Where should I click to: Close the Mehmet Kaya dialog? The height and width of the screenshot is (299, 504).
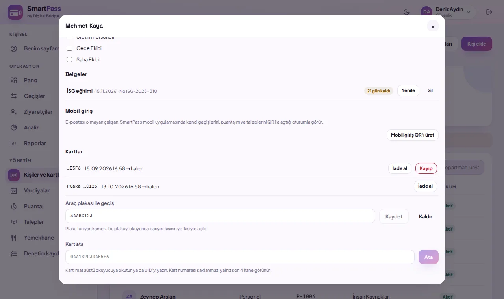(433, 26)
